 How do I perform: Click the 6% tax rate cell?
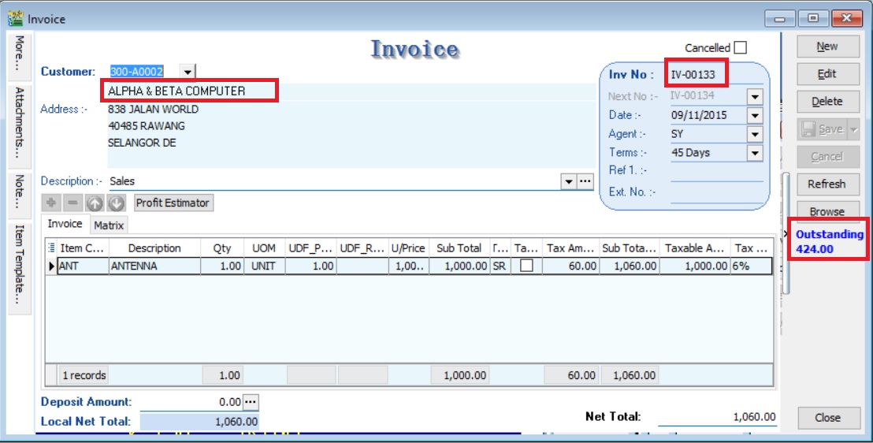751,266
